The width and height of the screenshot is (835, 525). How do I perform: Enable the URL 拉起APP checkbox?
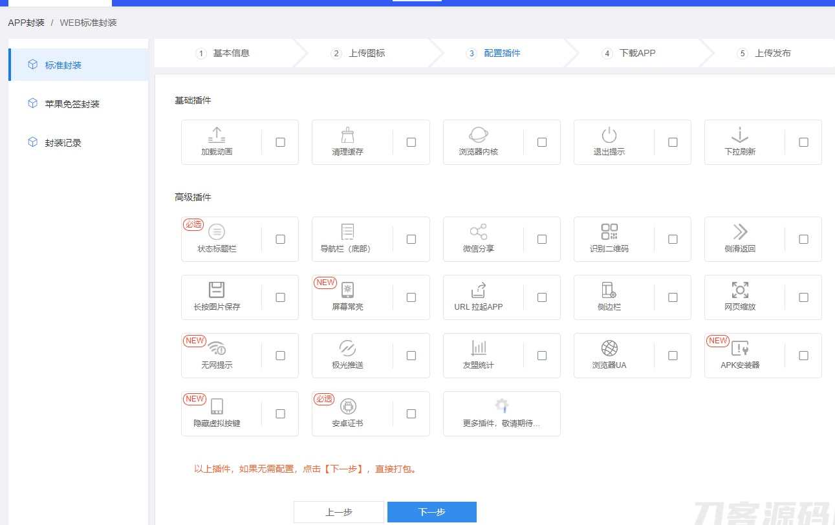point(542,297)
